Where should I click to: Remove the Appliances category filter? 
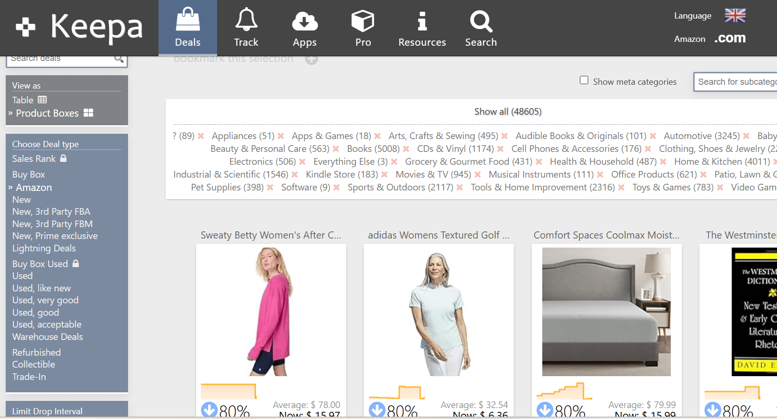point(281,136)
